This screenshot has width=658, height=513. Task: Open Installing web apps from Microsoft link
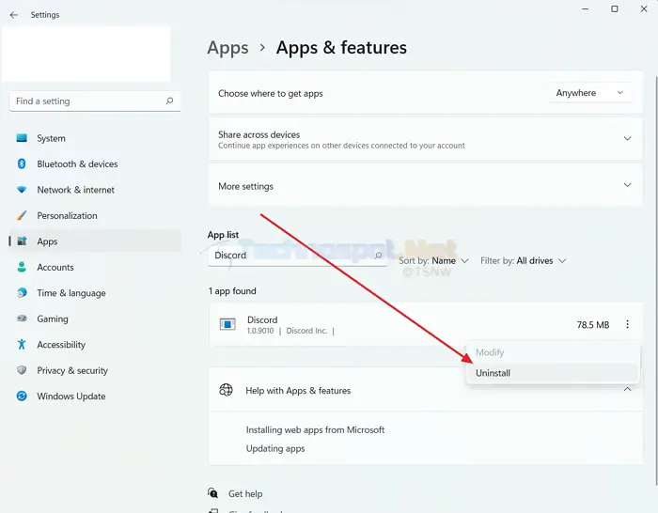pos(315,430)
